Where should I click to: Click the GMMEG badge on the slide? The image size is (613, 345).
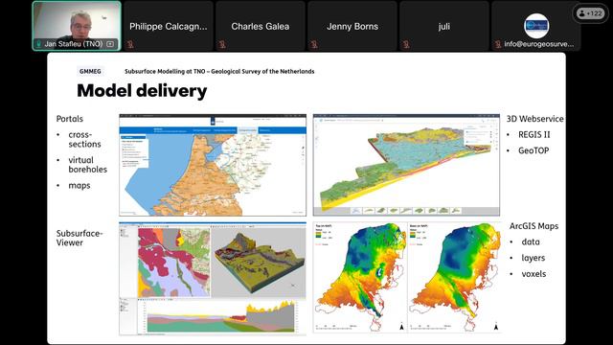[90, 71]
